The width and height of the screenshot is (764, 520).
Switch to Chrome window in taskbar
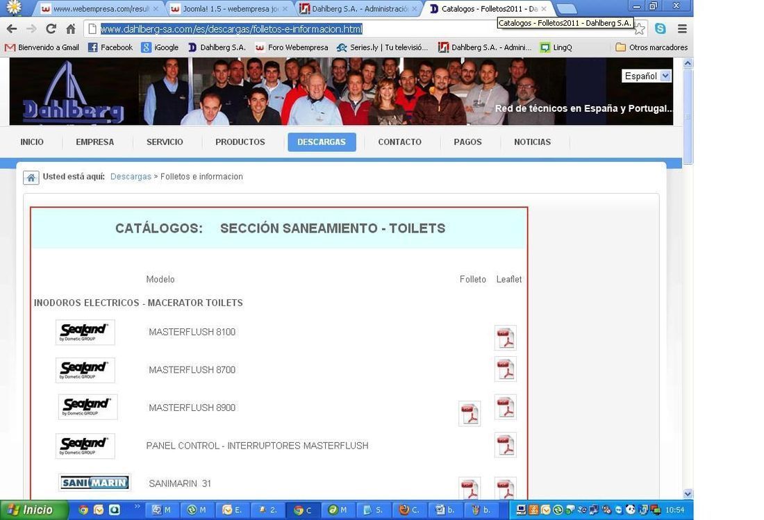click(303, 510)
